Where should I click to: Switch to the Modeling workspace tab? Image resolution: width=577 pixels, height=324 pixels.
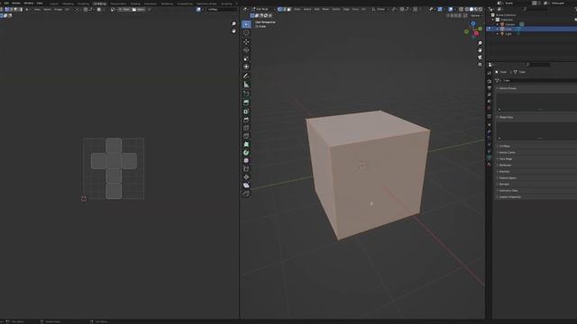[69, 4]
